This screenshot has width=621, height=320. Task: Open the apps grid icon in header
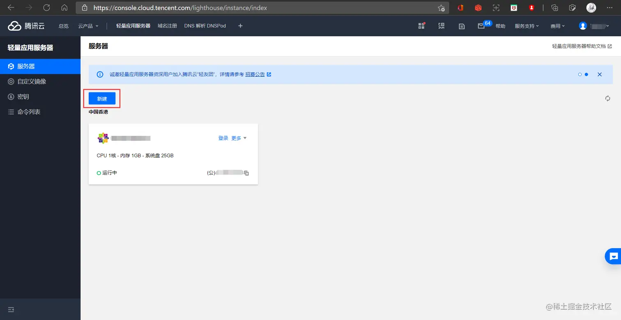click(421, 26)
